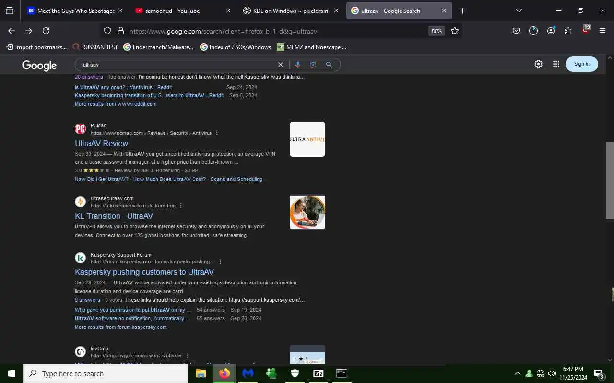
Task: Open File Explorer from taskbar
Action: [x=201, y=373]
